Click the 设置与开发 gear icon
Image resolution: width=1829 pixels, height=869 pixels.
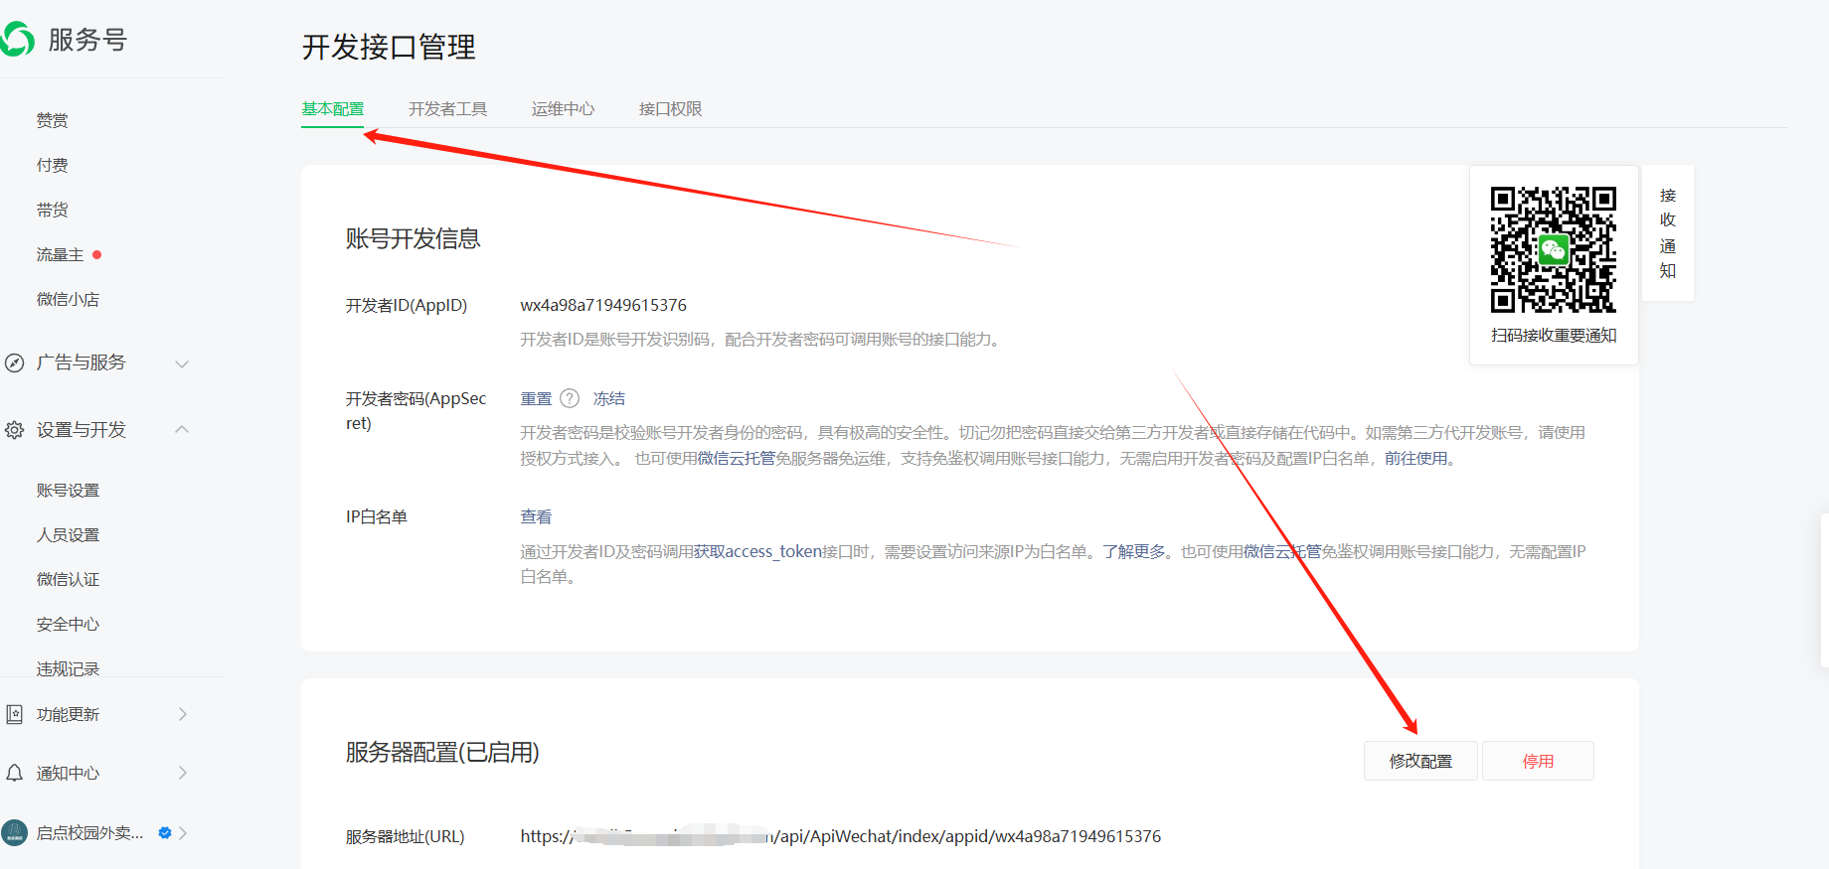pos(15,430)
